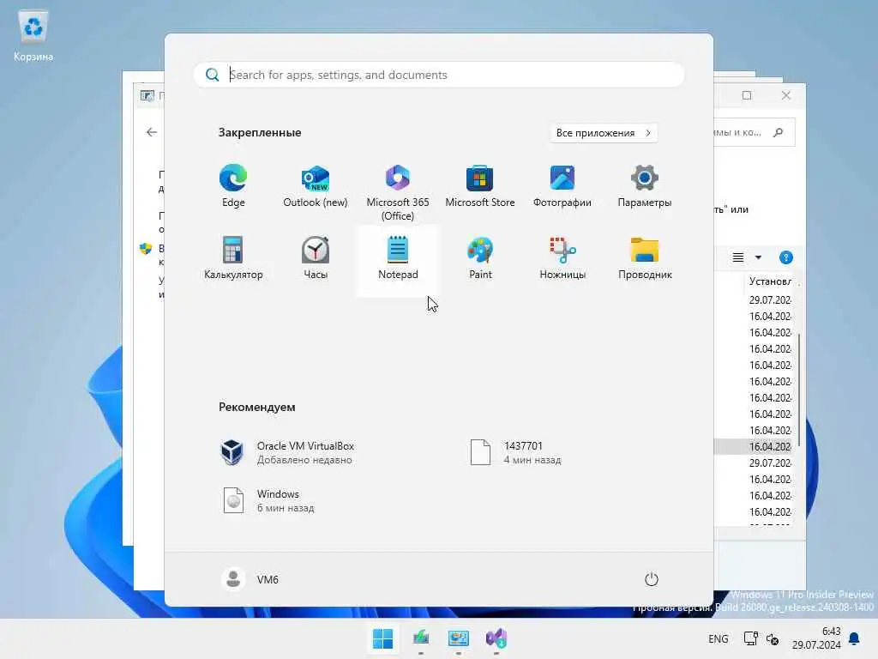Click Все приложения button
The height and width of the screenshot is (659, 878).
point(604,133)
